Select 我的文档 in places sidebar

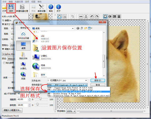[x=23, y=56]
